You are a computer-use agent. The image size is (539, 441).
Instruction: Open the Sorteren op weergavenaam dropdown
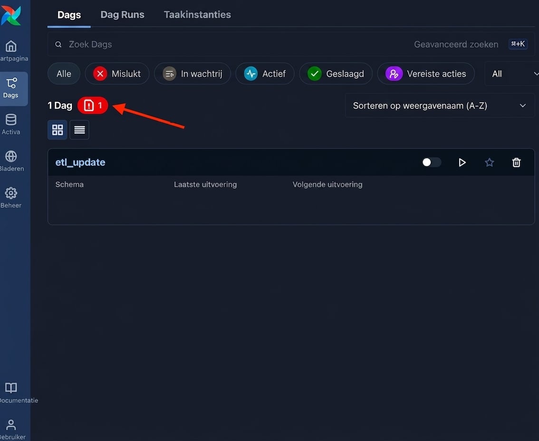(440, 105)
